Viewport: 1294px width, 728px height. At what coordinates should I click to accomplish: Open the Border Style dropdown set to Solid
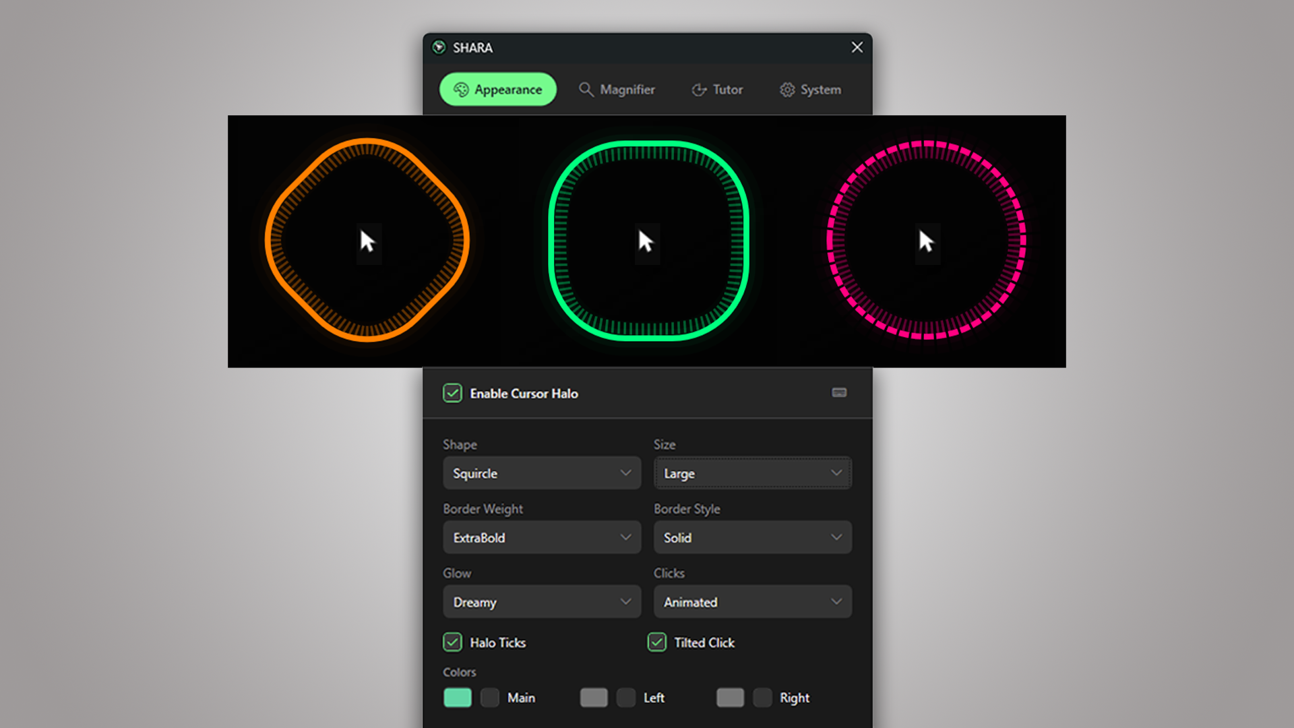coord(752,537)
